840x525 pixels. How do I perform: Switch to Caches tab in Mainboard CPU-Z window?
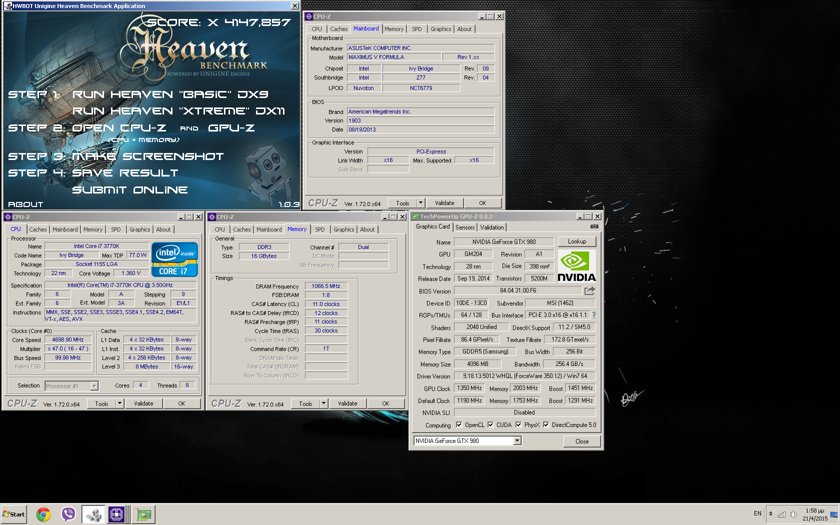(x=338, y=29)
